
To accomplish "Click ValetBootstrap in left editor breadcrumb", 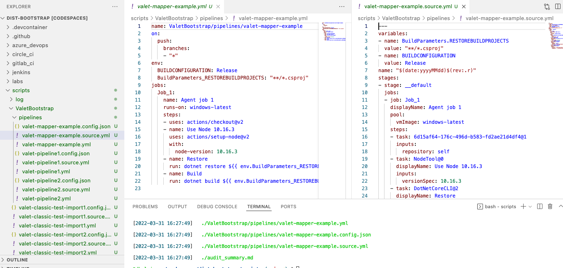I will (174, 18).
